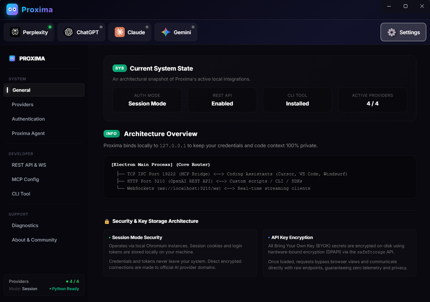Screen dimensions: 430x302
Task: Click the DEVELOPER section label
Action: (21, 154)
